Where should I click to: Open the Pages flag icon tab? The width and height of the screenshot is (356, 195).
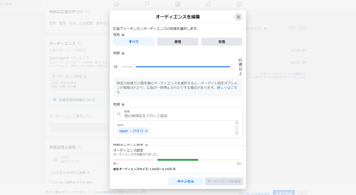click(x=147, y=4)
